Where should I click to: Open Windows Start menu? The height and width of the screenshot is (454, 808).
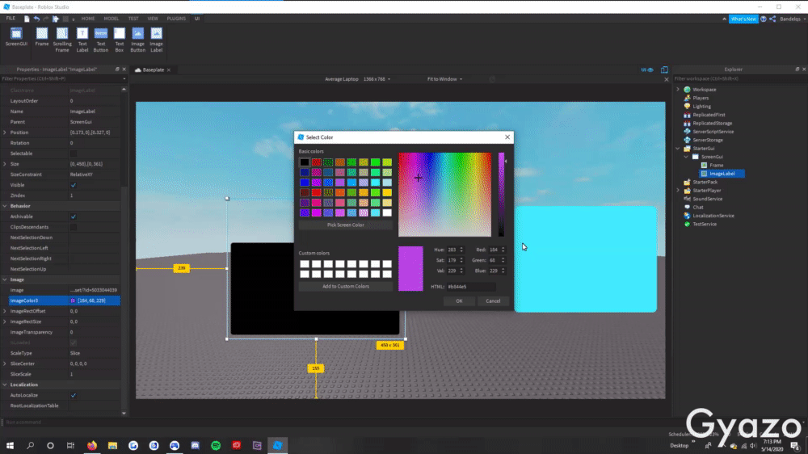(x=10, y=445)
